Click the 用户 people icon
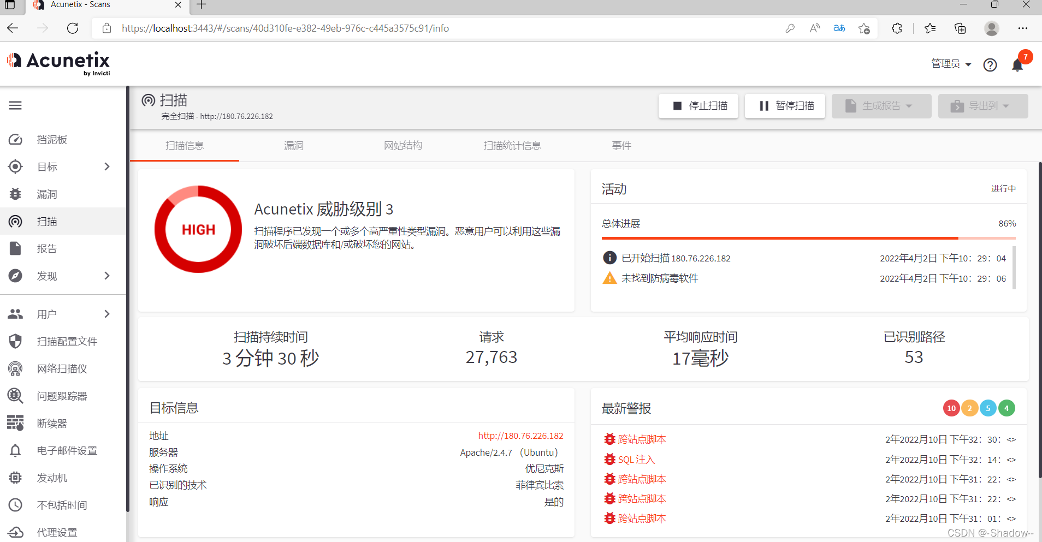The image size is (1042, 542). 15,314
